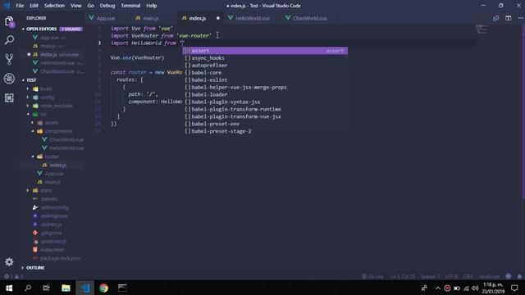525x295 pixels.
Task: Open the Source Control view
Action: click(9, 59)
